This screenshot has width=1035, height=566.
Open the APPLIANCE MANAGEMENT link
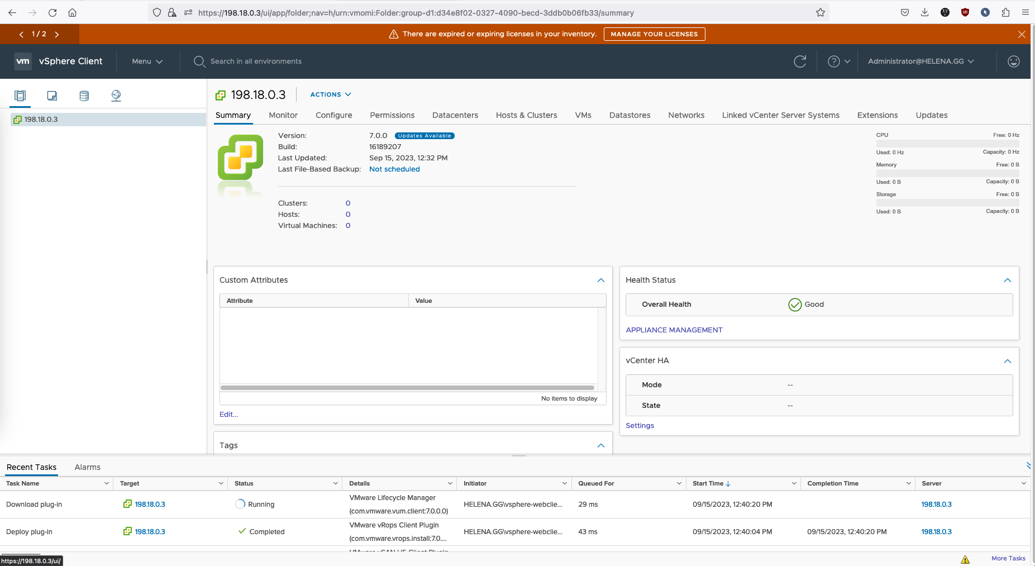[674, 330]
